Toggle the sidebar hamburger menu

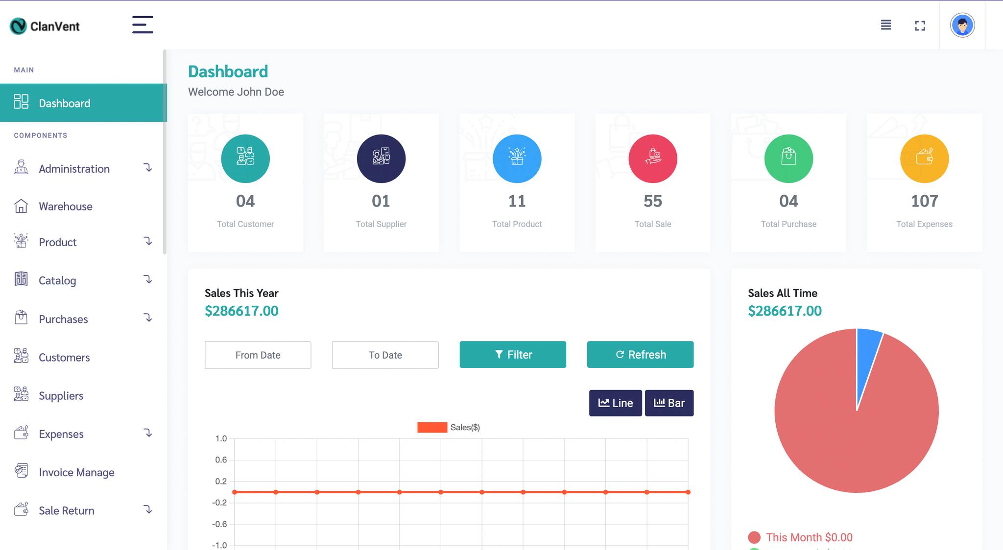pyautogui.click(x=143, y=24)
